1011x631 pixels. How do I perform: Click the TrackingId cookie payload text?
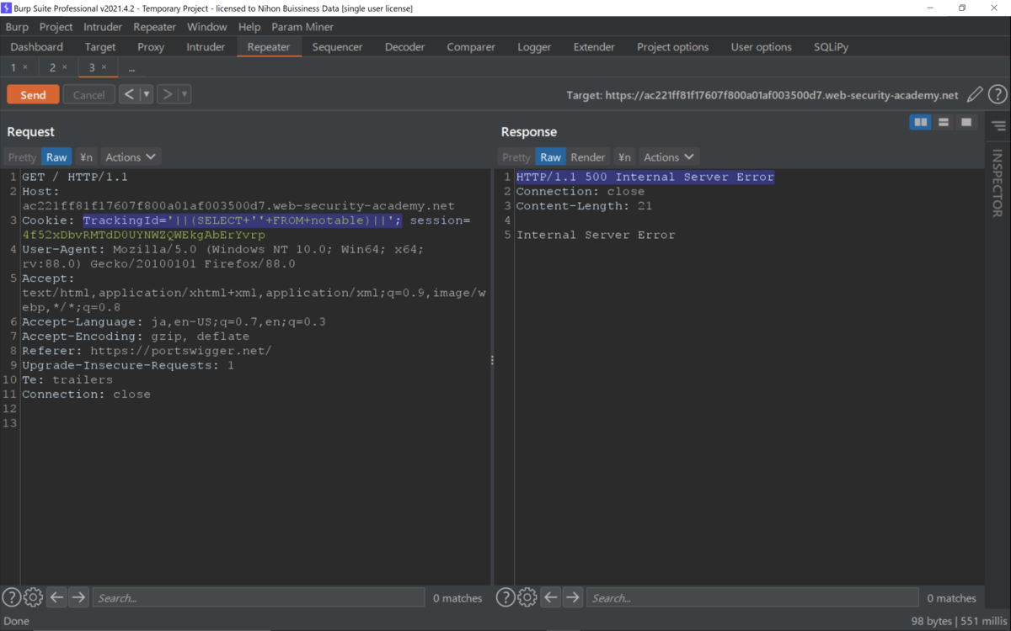pos(242,220)
